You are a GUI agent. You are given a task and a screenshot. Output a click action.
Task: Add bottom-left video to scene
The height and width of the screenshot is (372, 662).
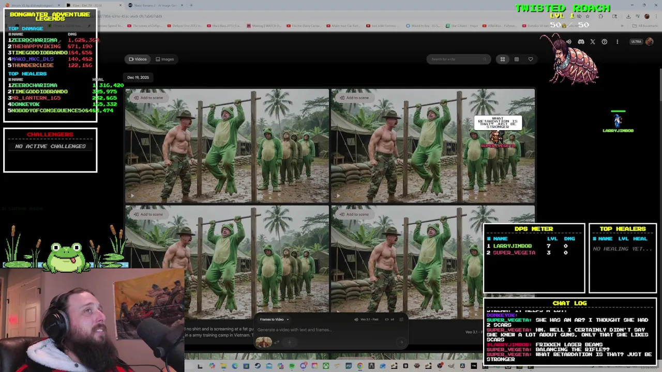[x=148, y=214]
